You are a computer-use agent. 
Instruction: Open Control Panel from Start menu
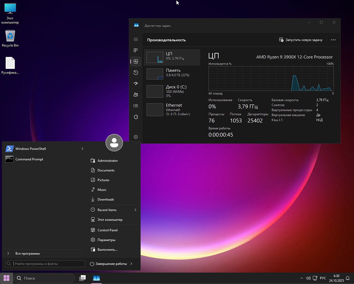[107, 230]
